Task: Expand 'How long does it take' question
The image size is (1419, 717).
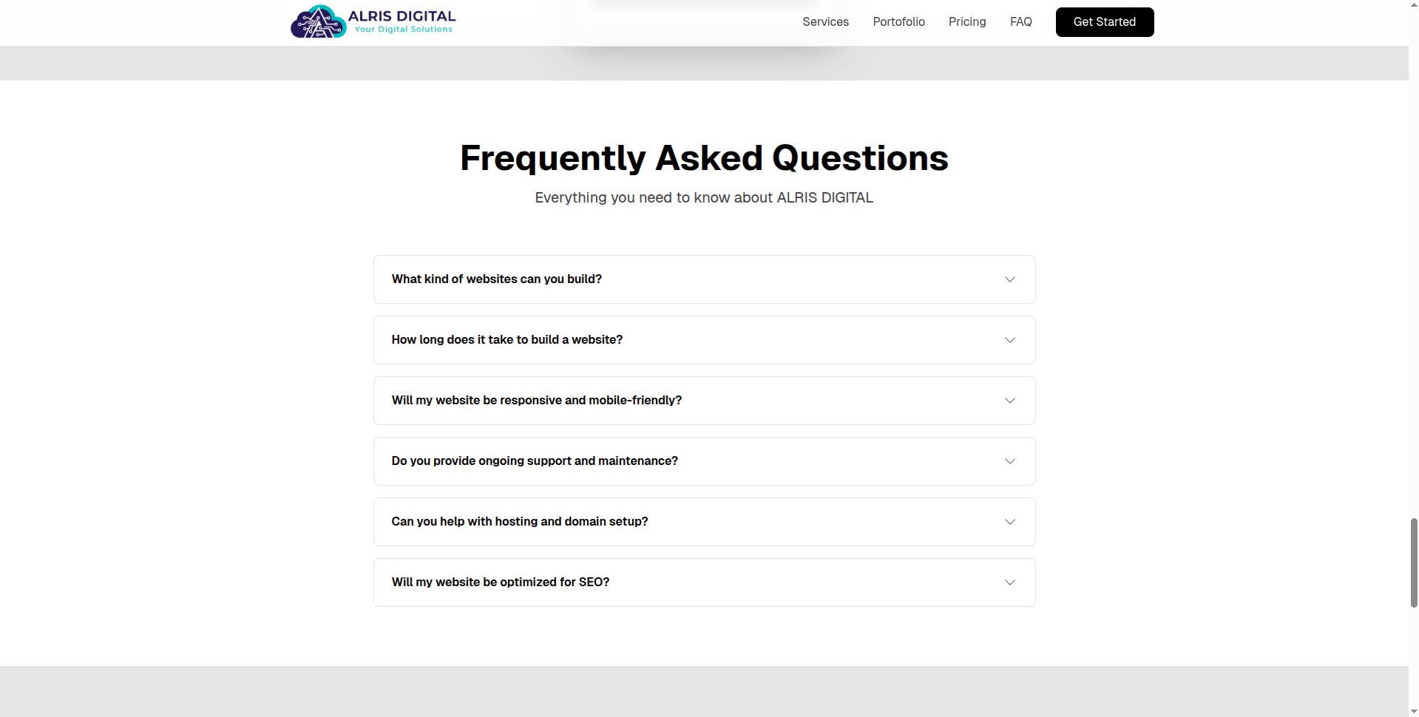Action: [x=507, y=340]
